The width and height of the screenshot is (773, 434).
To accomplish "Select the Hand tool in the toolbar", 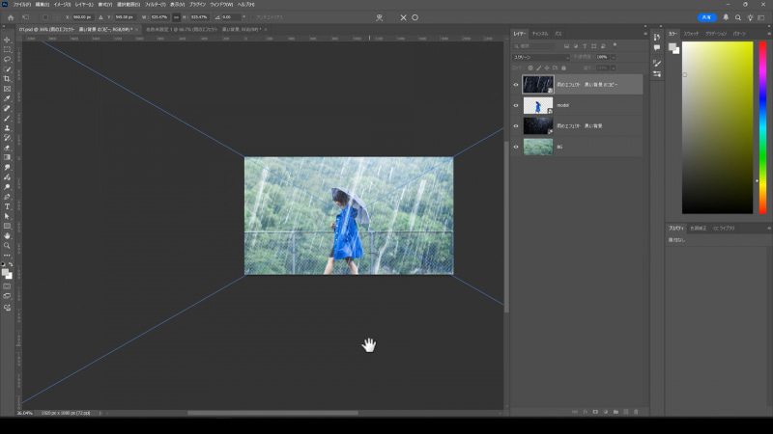I will tap(7, 236).
